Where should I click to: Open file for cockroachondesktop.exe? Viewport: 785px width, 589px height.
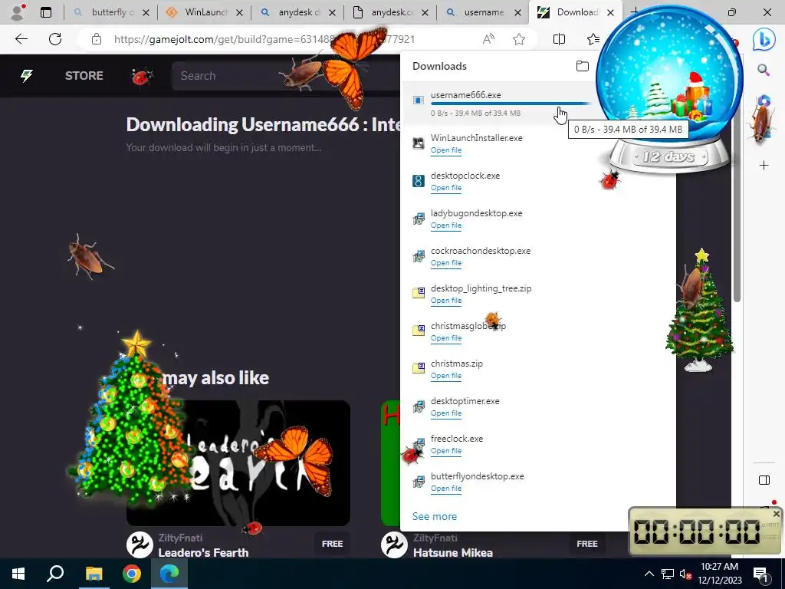point(446,263)
